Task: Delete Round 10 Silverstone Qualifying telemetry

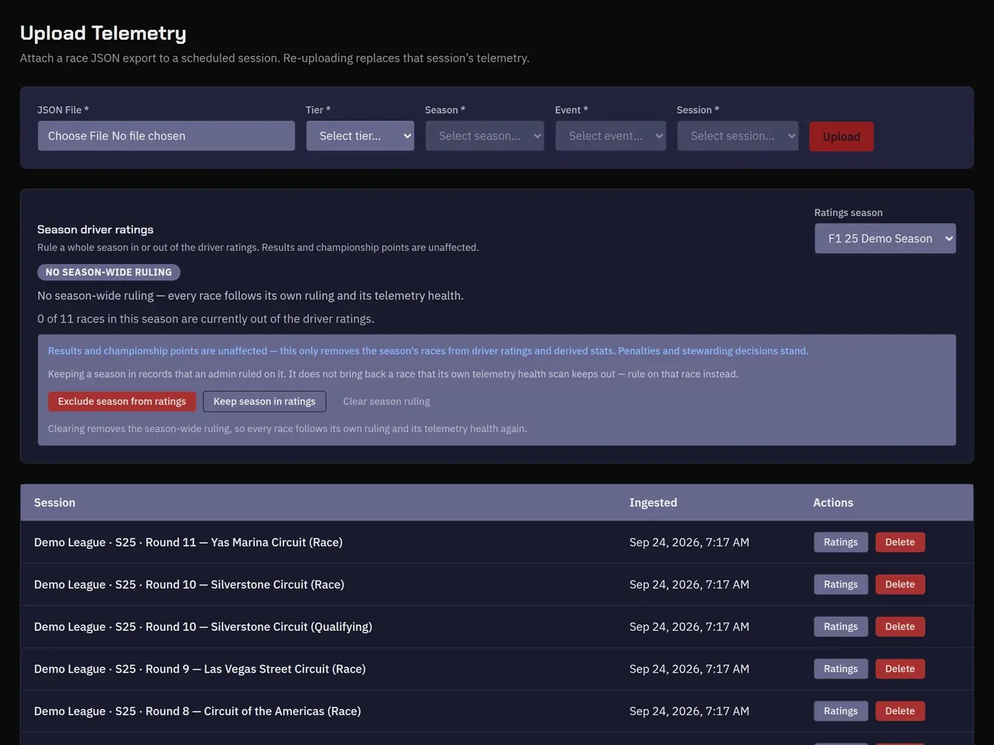Action: [x=900, y=627]
